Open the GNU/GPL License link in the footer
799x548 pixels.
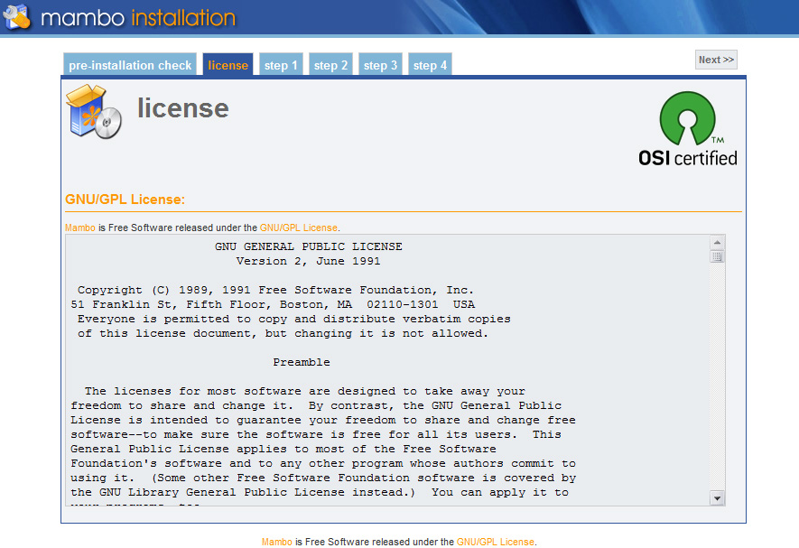(x=496, y=542)
